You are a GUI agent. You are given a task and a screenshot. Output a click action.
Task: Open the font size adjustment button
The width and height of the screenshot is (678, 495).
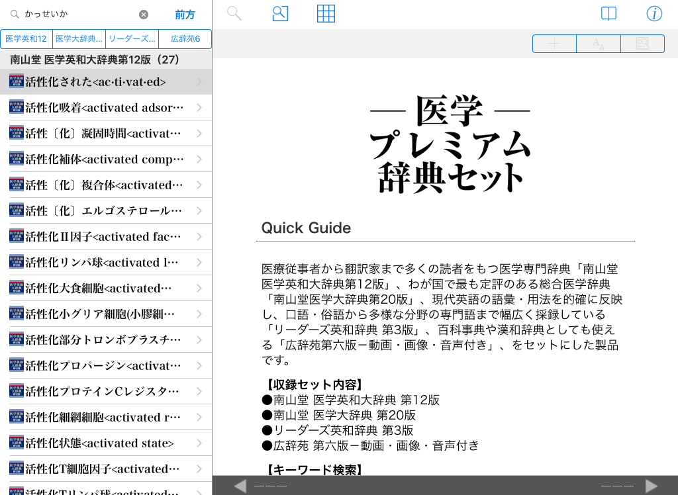click(599, 44)
